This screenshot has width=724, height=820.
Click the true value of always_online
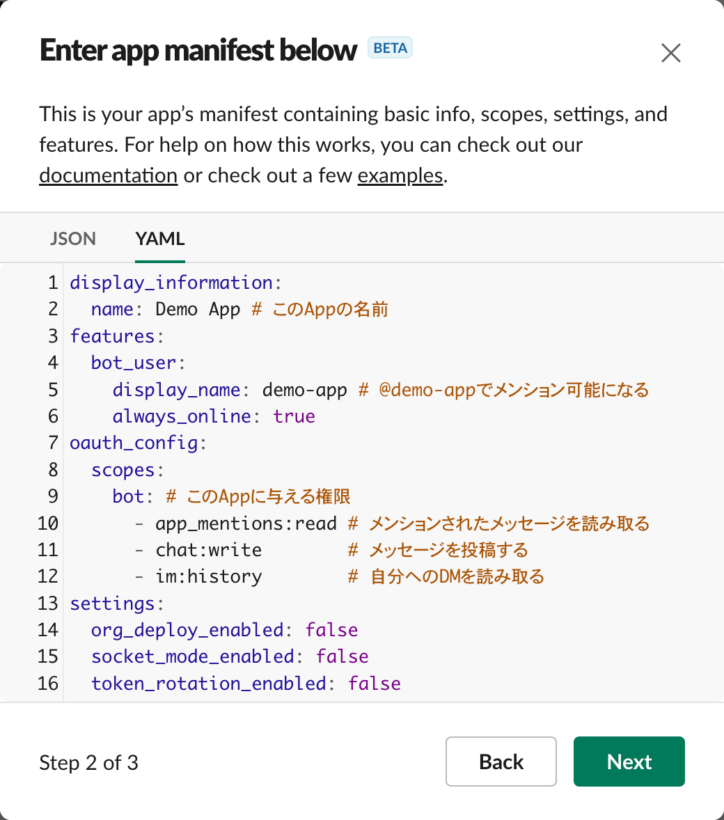[x=294, y=416]
